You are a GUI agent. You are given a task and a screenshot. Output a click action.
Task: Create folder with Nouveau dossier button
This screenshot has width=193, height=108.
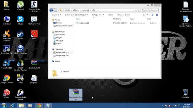point(124,15)
